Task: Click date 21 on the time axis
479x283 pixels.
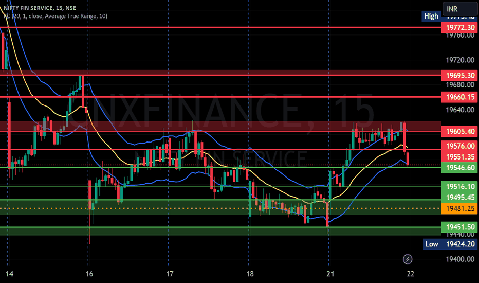Action: click(x=330, y=274)
